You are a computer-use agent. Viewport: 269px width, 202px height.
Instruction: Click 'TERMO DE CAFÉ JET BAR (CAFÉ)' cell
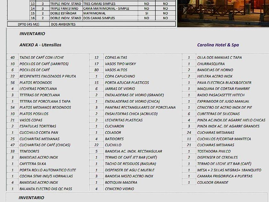(x=131, y=157)
